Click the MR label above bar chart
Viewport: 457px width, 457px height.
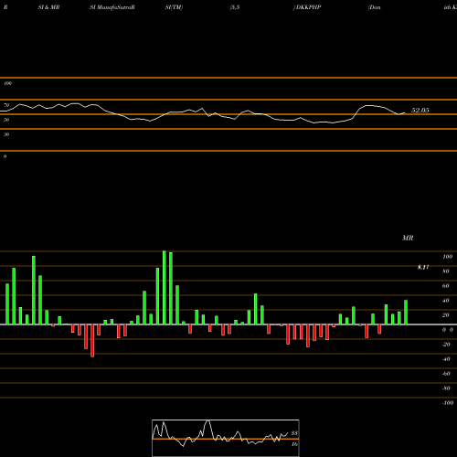point(408,238)
